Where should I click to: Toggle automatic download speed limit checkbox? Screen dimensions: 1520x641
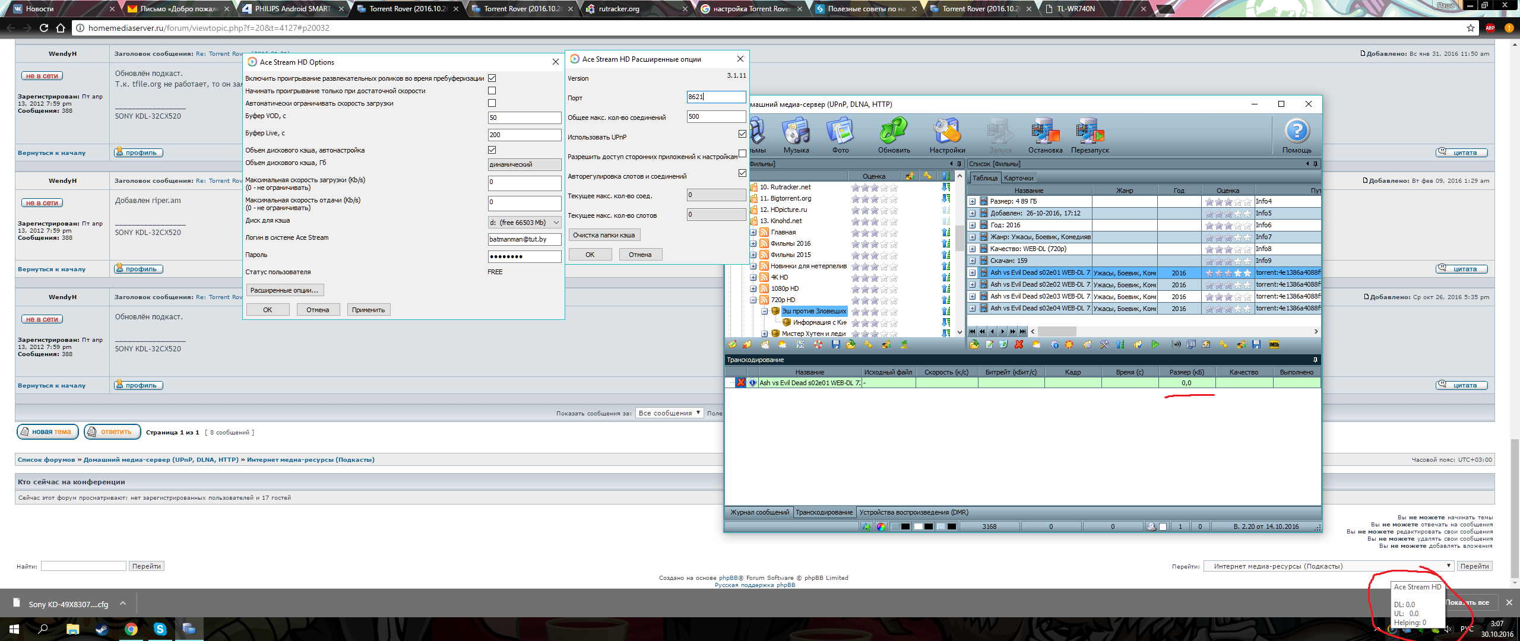[x=492, y=103]
